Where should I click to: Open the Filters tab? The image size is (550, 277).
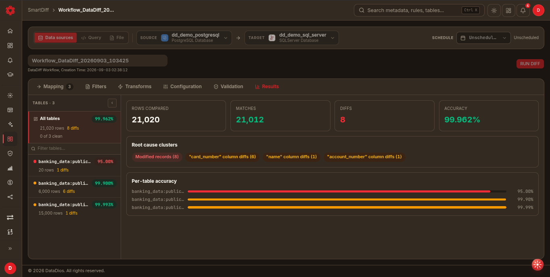(x=96, y=87)
